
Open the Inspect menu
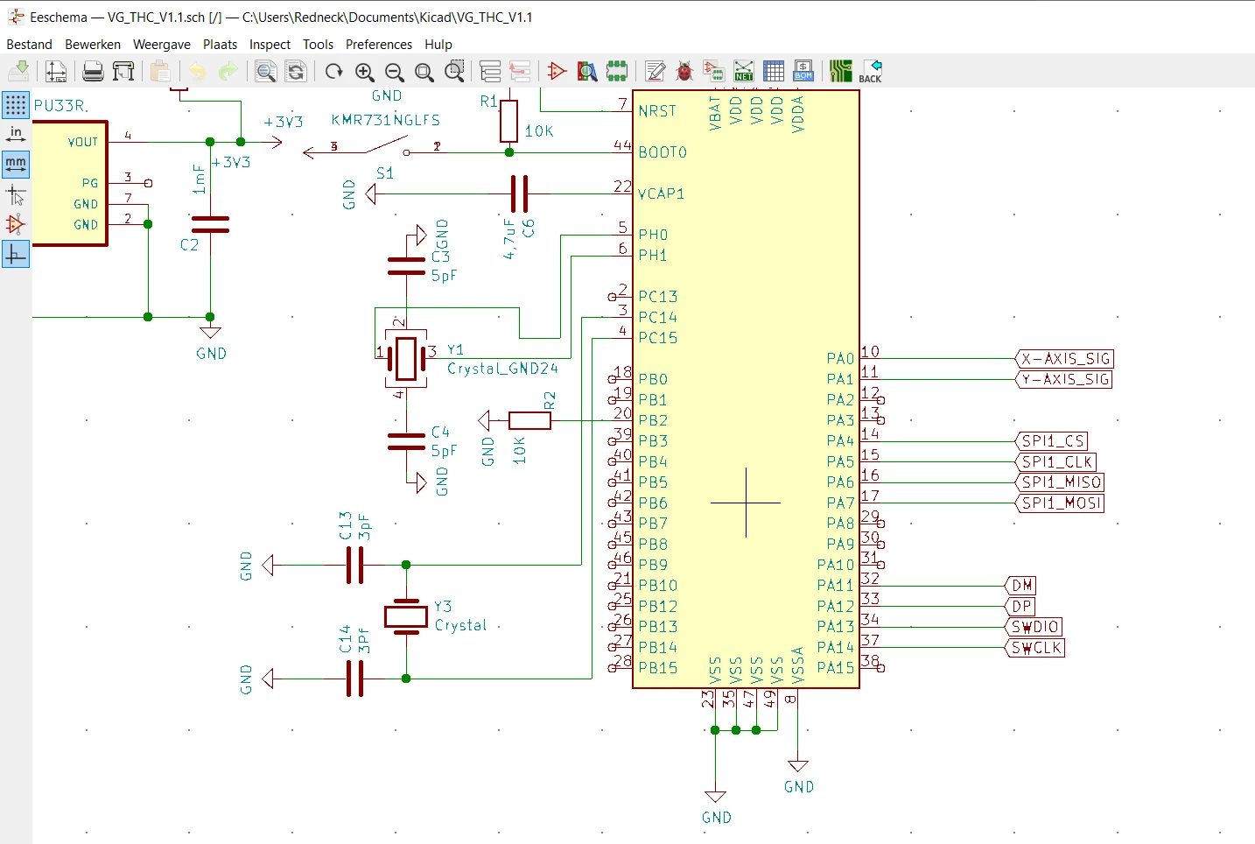270,45
